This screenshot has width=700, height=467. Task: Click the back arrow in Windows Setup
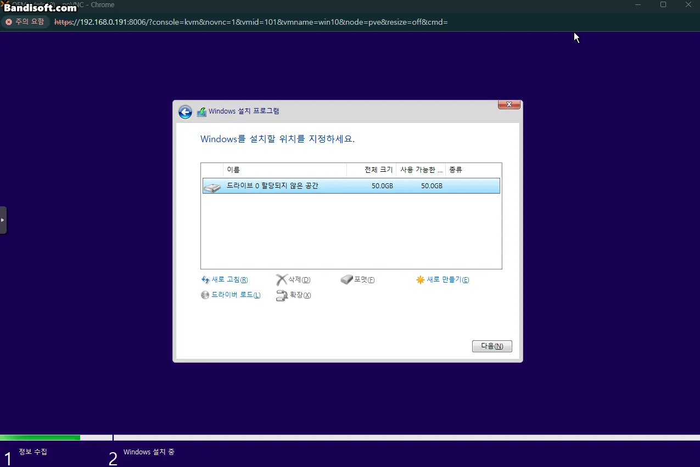click(x=186, y=112)
